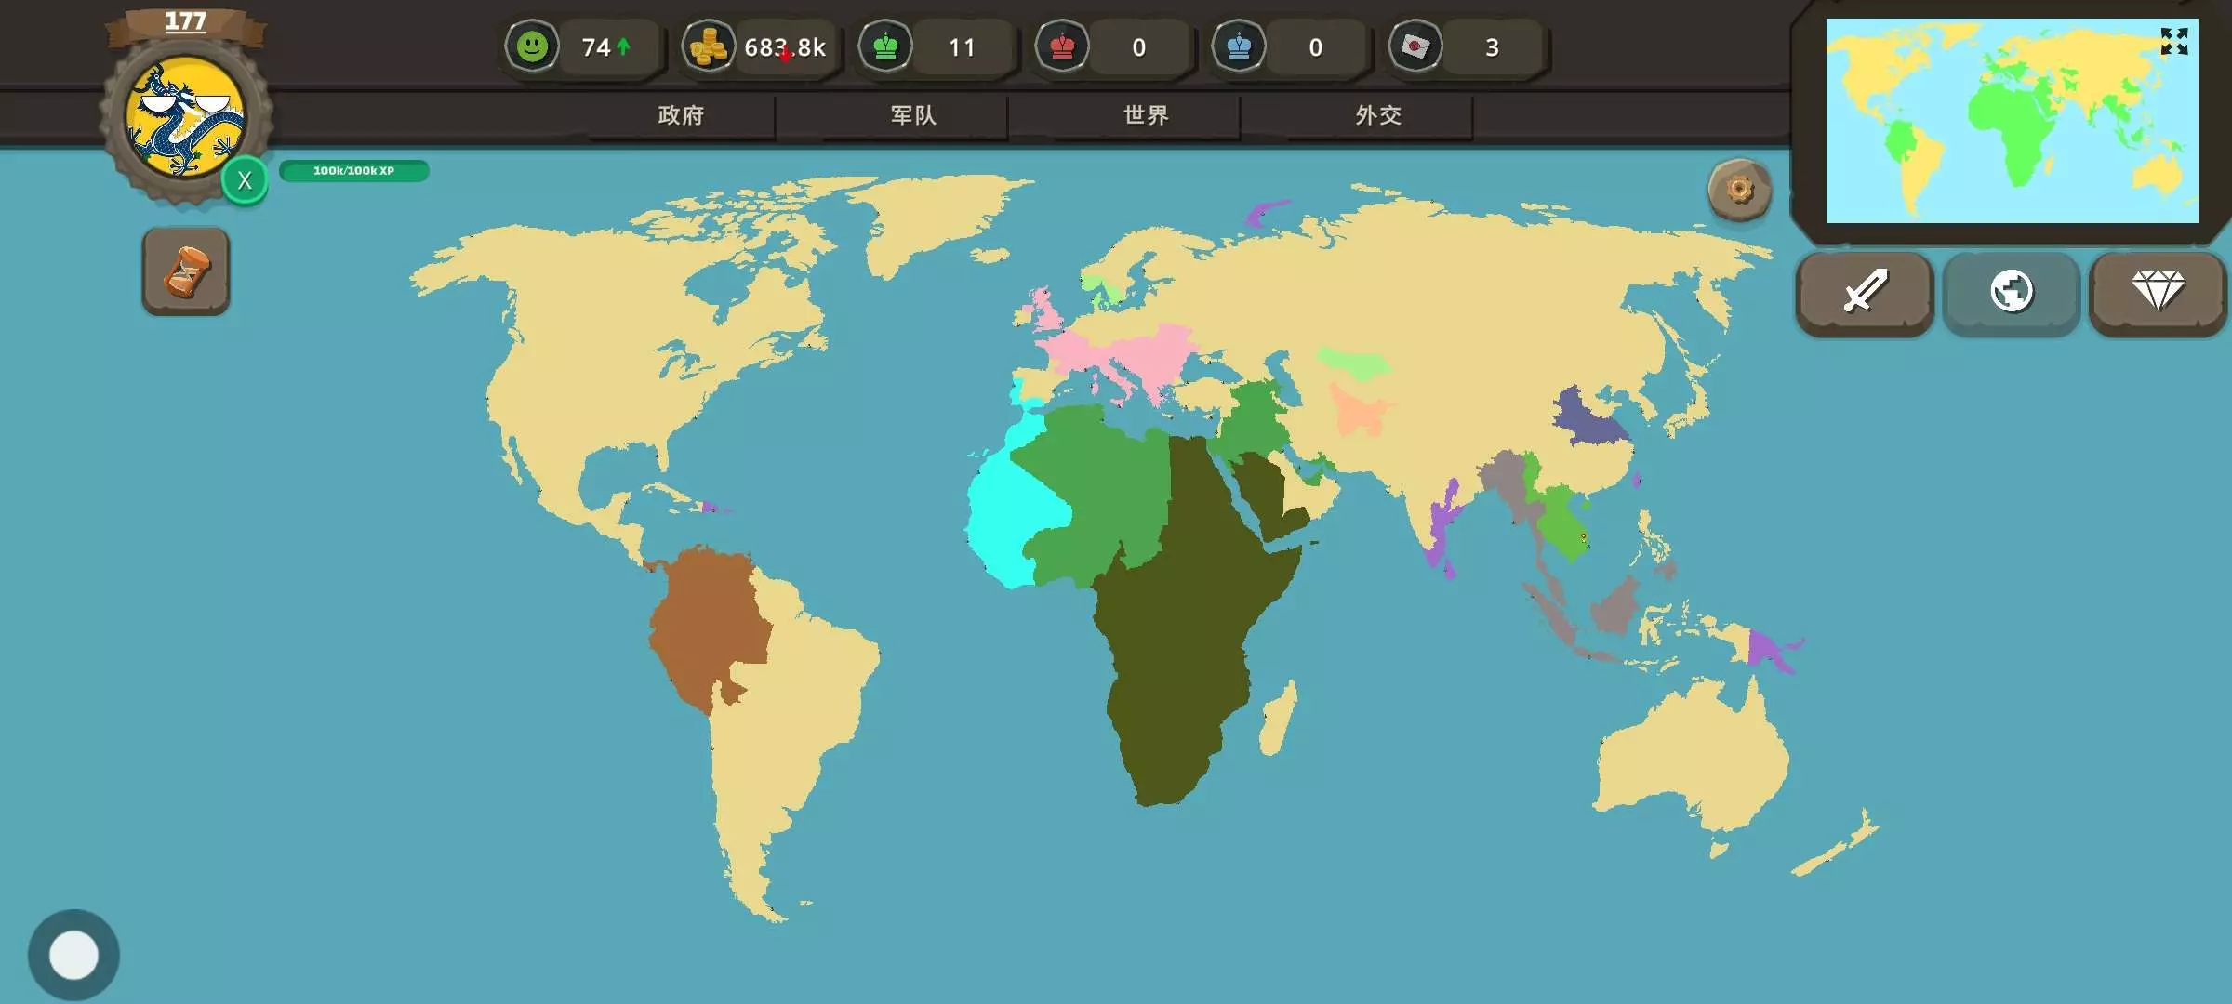
Task: Click the red crown counter icon
Action: [1062, 46]
